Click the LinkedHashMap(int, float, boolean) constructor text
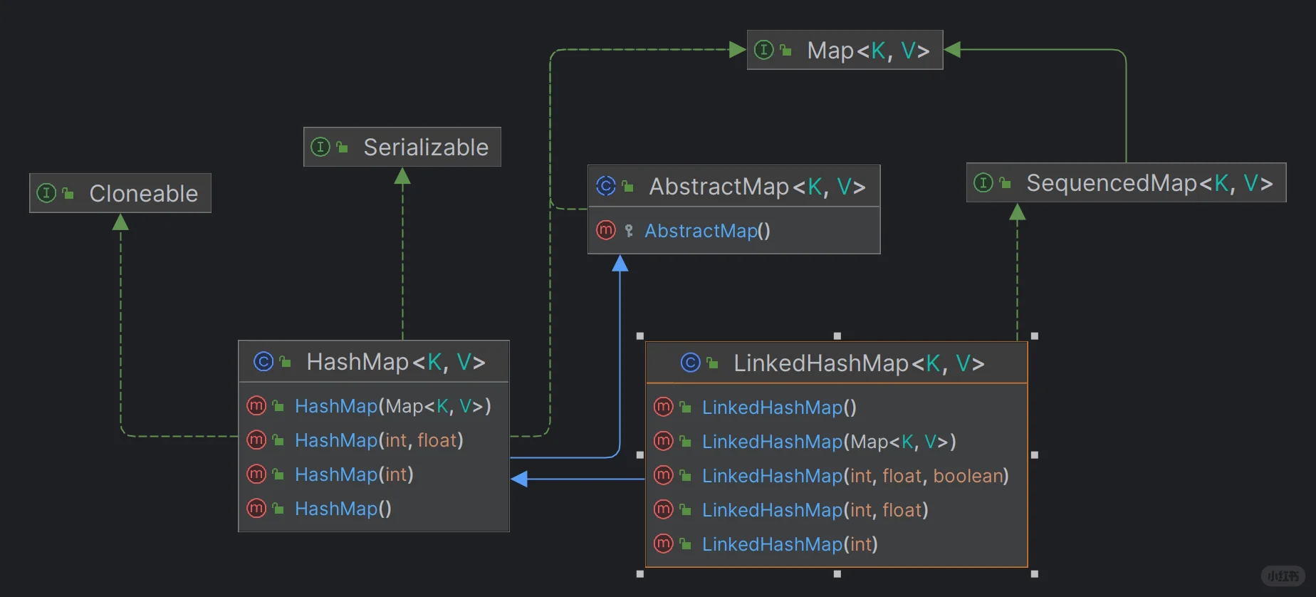Screen dimensions: 1316x597 [x=855, y=477]
